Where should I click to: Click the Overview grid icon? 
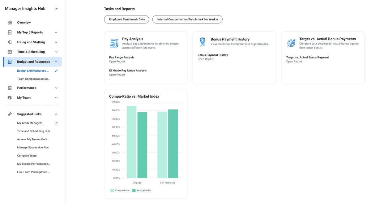[x=10, y=23]
